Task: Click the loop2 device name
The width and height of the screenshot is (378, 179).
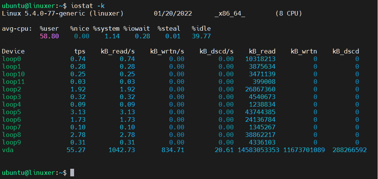Action: pyautogui.click(x=11, y=89)
